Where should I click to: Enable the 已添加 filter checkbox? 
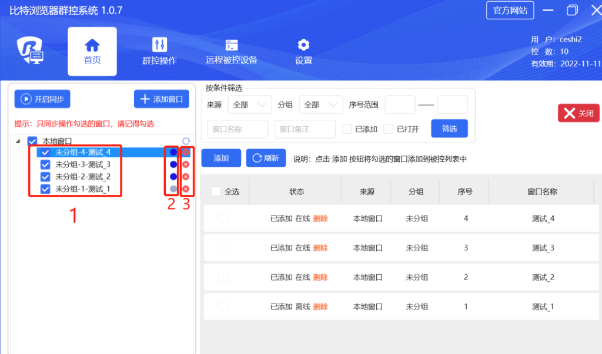pyautogui.click(x=346, y=129)
